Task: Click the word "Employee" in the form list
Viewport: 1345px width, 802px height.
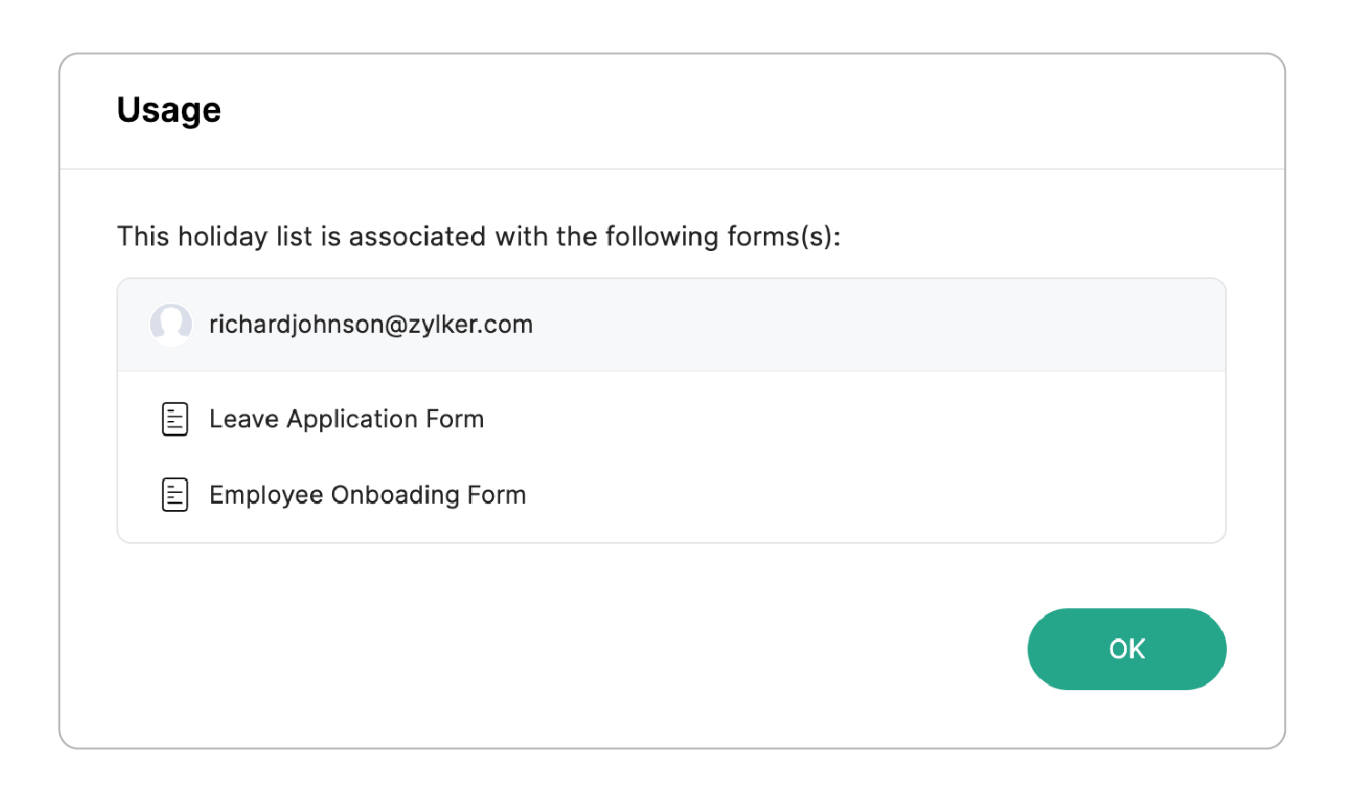Action: tap(266, 496)
